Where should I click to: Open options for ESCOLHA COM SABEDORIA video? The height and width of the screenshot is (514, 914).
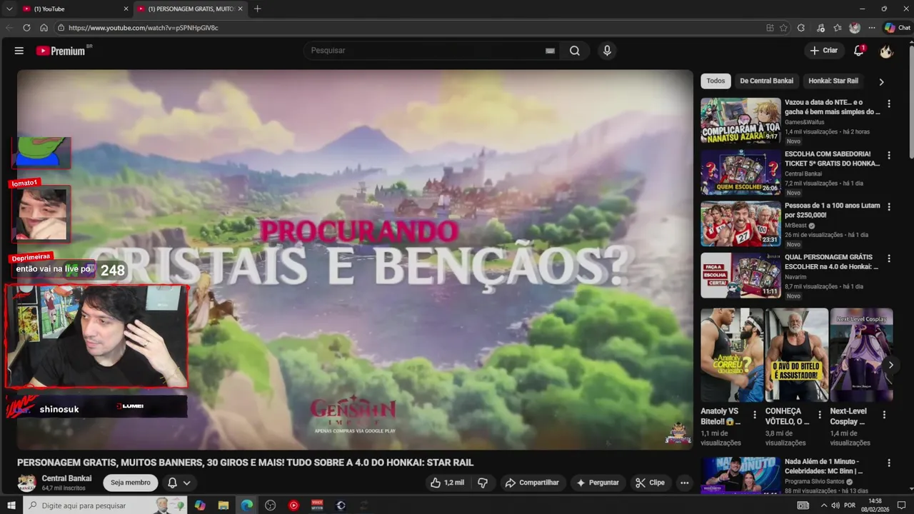pyautogui.click(x=889, y=155)
